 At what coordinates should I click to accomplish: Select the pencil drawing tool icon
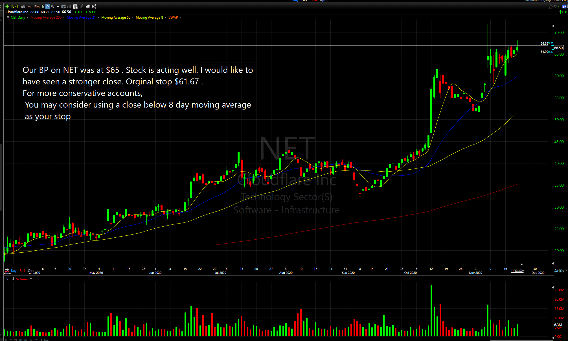pos(82,6)
